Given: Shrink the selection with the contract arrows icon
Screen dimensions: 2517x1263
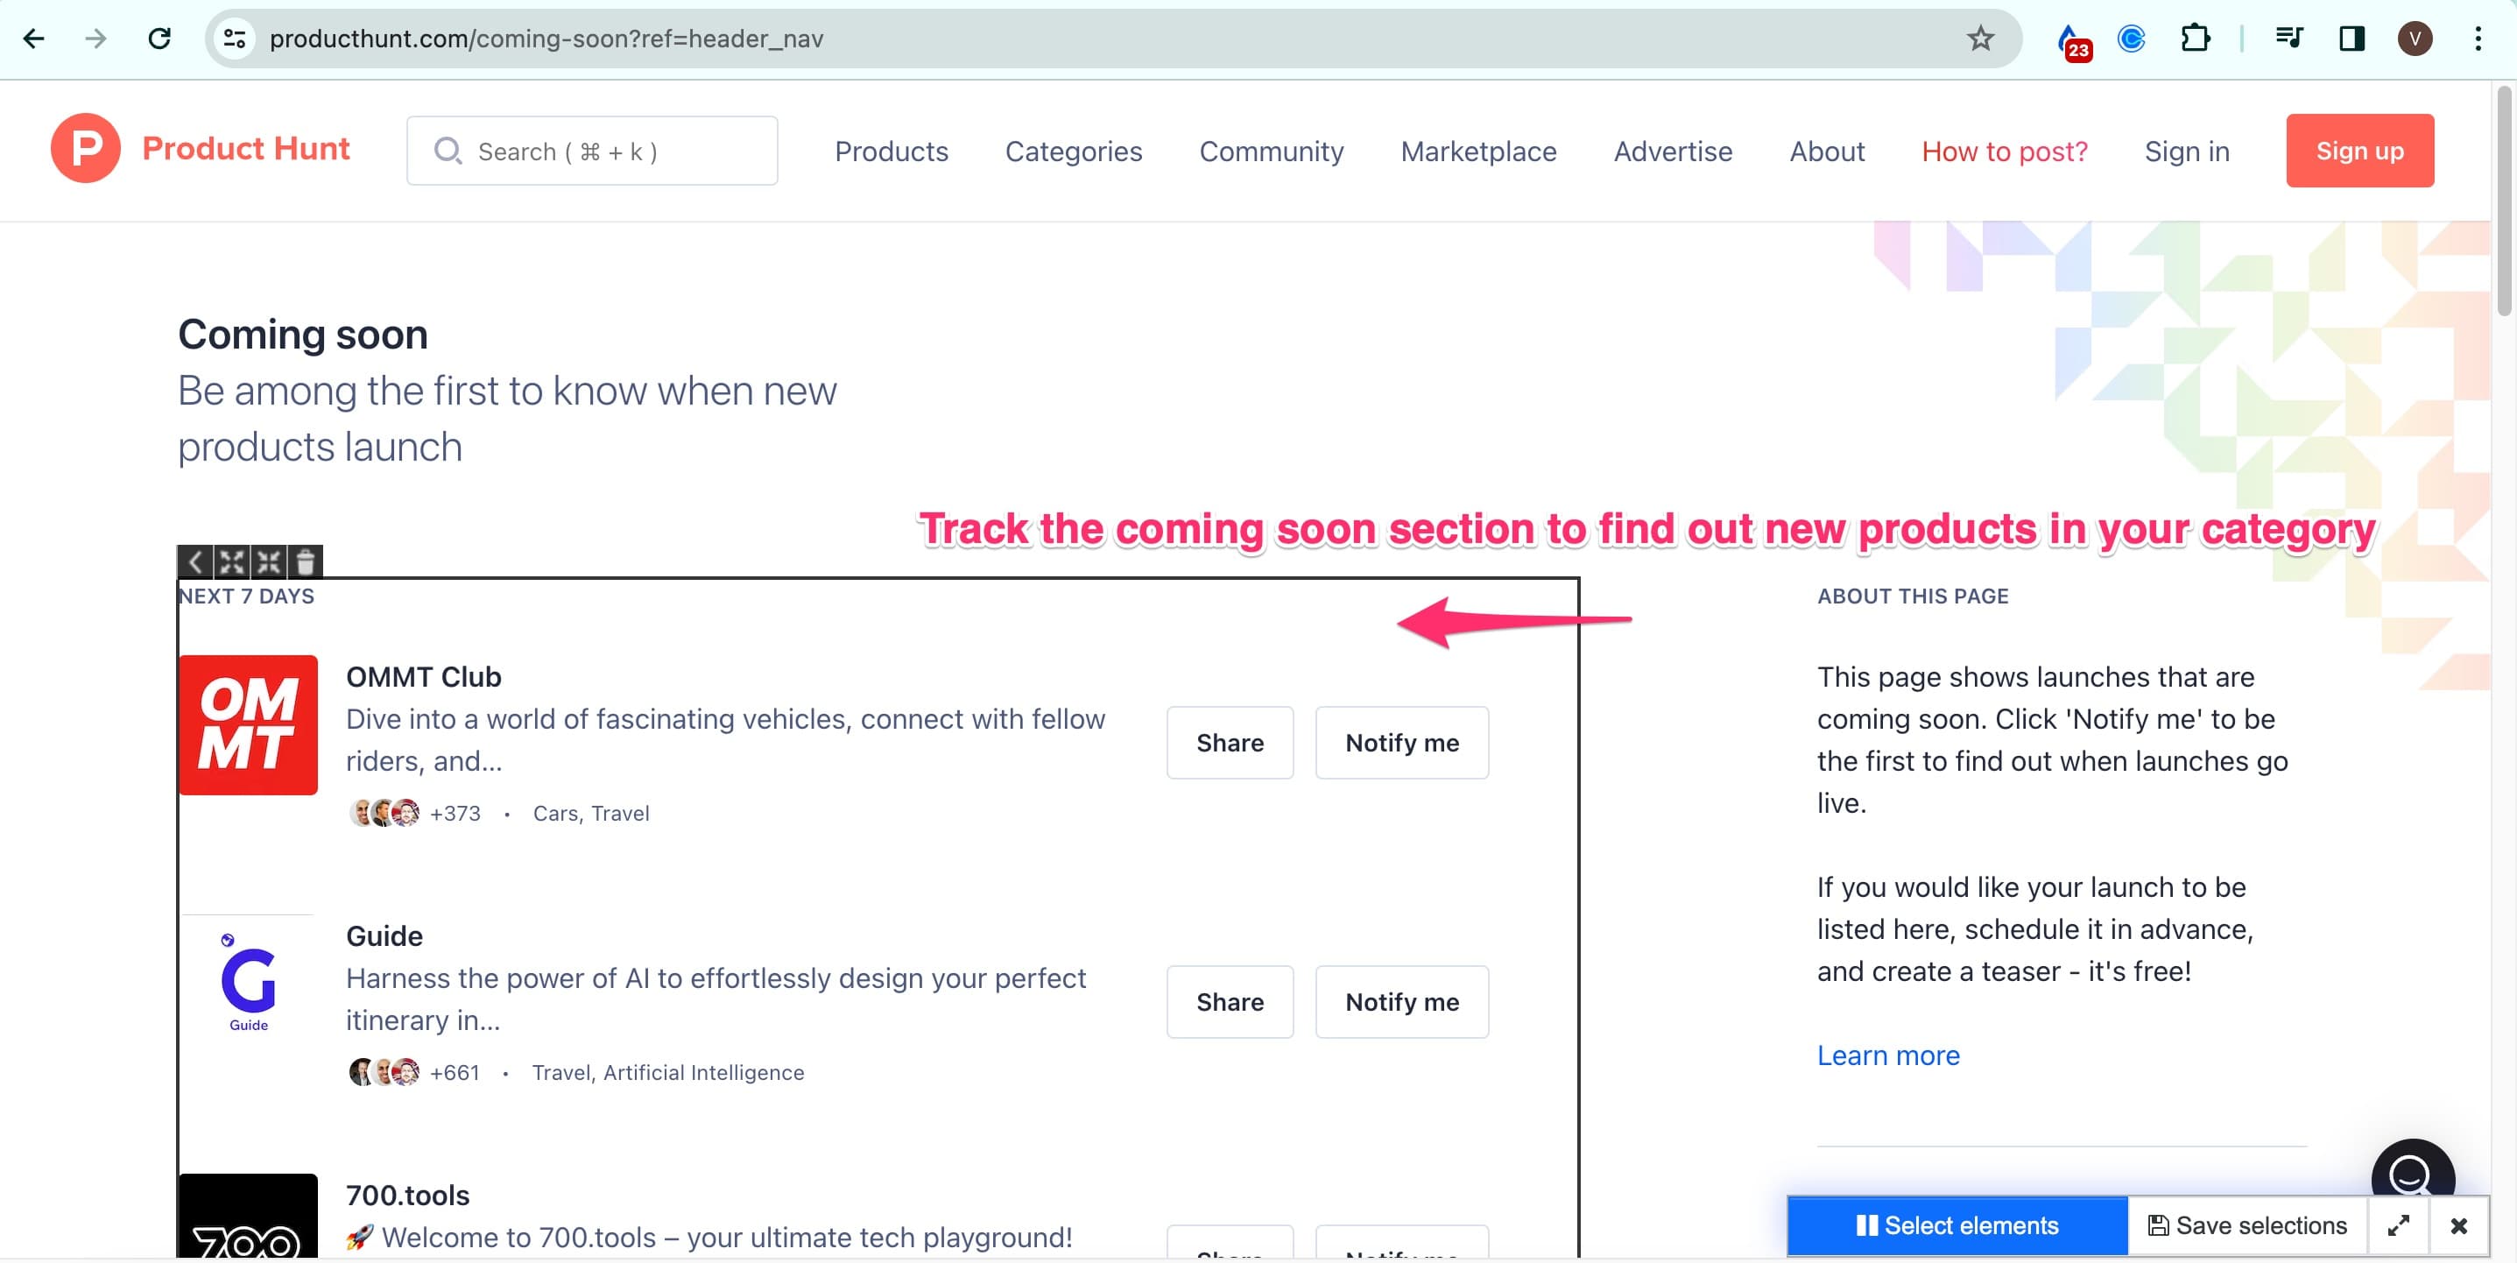Looking at the screenshot, I should [x=270, y=562].
